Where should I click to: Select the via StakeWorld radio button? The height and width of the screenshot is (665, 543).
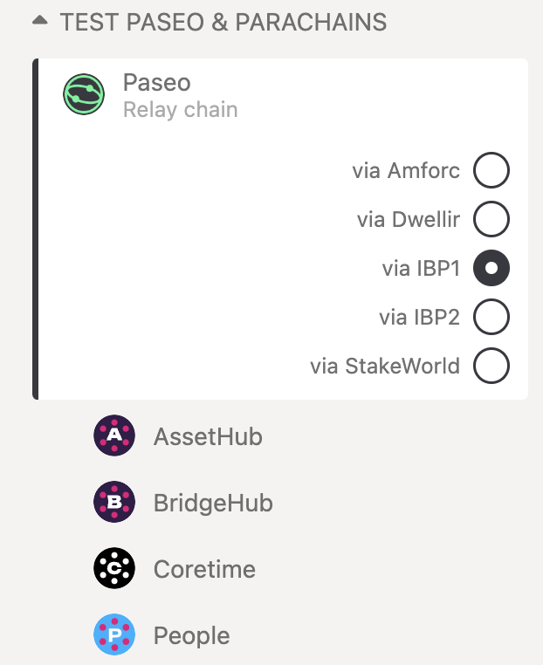click(491, 366)
